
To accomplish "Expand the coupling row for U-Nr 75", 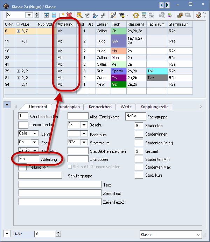I will click(x=18, y=71).
